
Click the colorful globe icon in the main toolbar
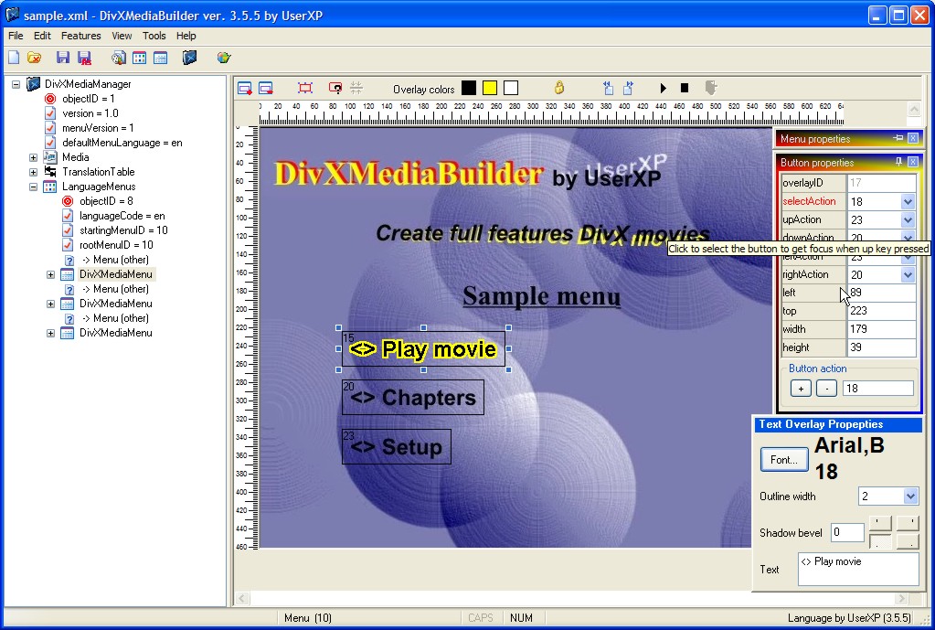pyautogui.click(x=224, y=58)
